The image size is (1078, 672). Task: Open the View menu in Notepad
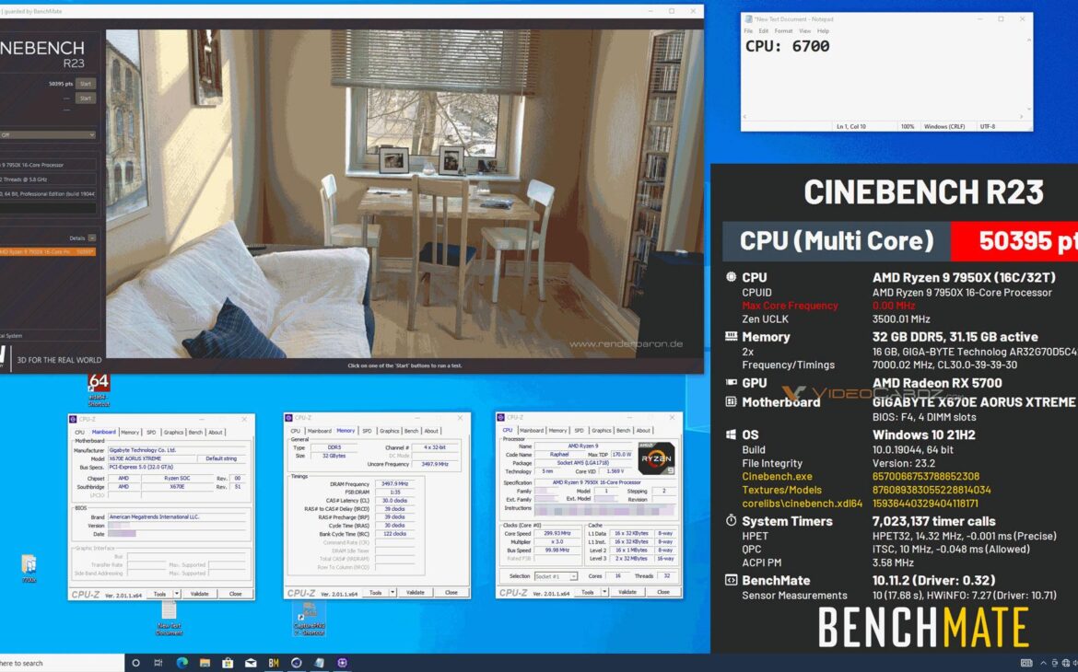pyautogui.click(x=805, y=30)
